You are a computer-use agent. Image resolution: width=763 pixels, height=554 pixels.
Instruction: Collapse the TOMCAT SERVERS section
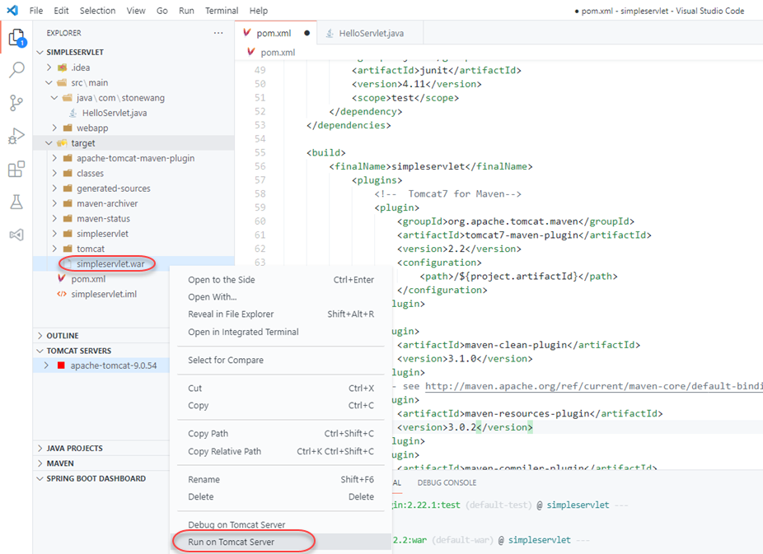tap(40, 351)
